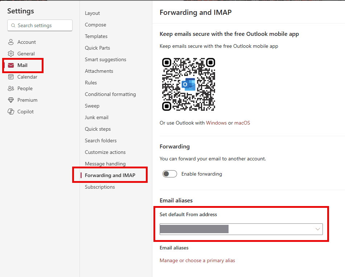
Task: Click the General gear icon
Action: [x=11, y=54]
